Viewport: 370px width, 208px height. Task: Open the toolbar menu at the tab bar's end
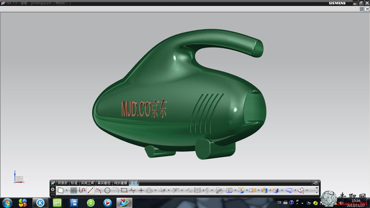315,183
